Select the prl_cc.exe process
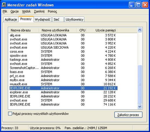The width and height of the screenshot is (150, 132). [x=63, y=76]
